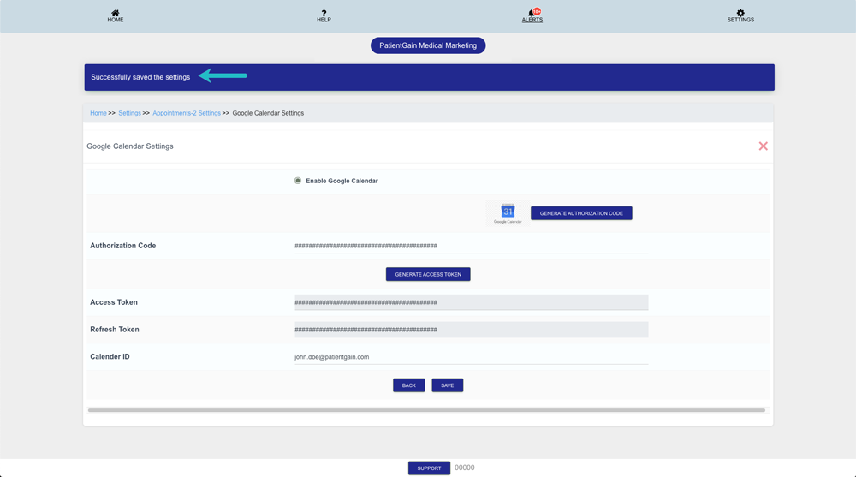Select Enable Google Calendar radio button

tap(298, 181)
